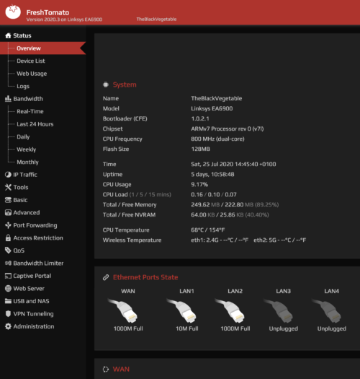
Task: Open the USB and NAS menu
Action: pyautogui.click(x=31, y=301)
